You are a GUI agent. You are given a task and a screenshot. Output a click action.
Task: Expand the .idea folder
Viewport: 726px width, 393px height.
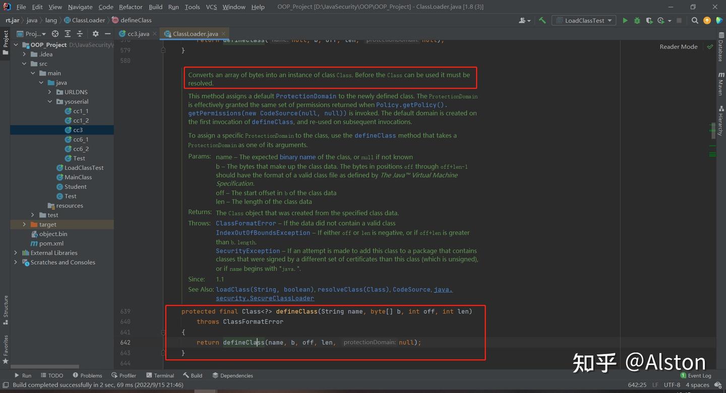[24, 54]
